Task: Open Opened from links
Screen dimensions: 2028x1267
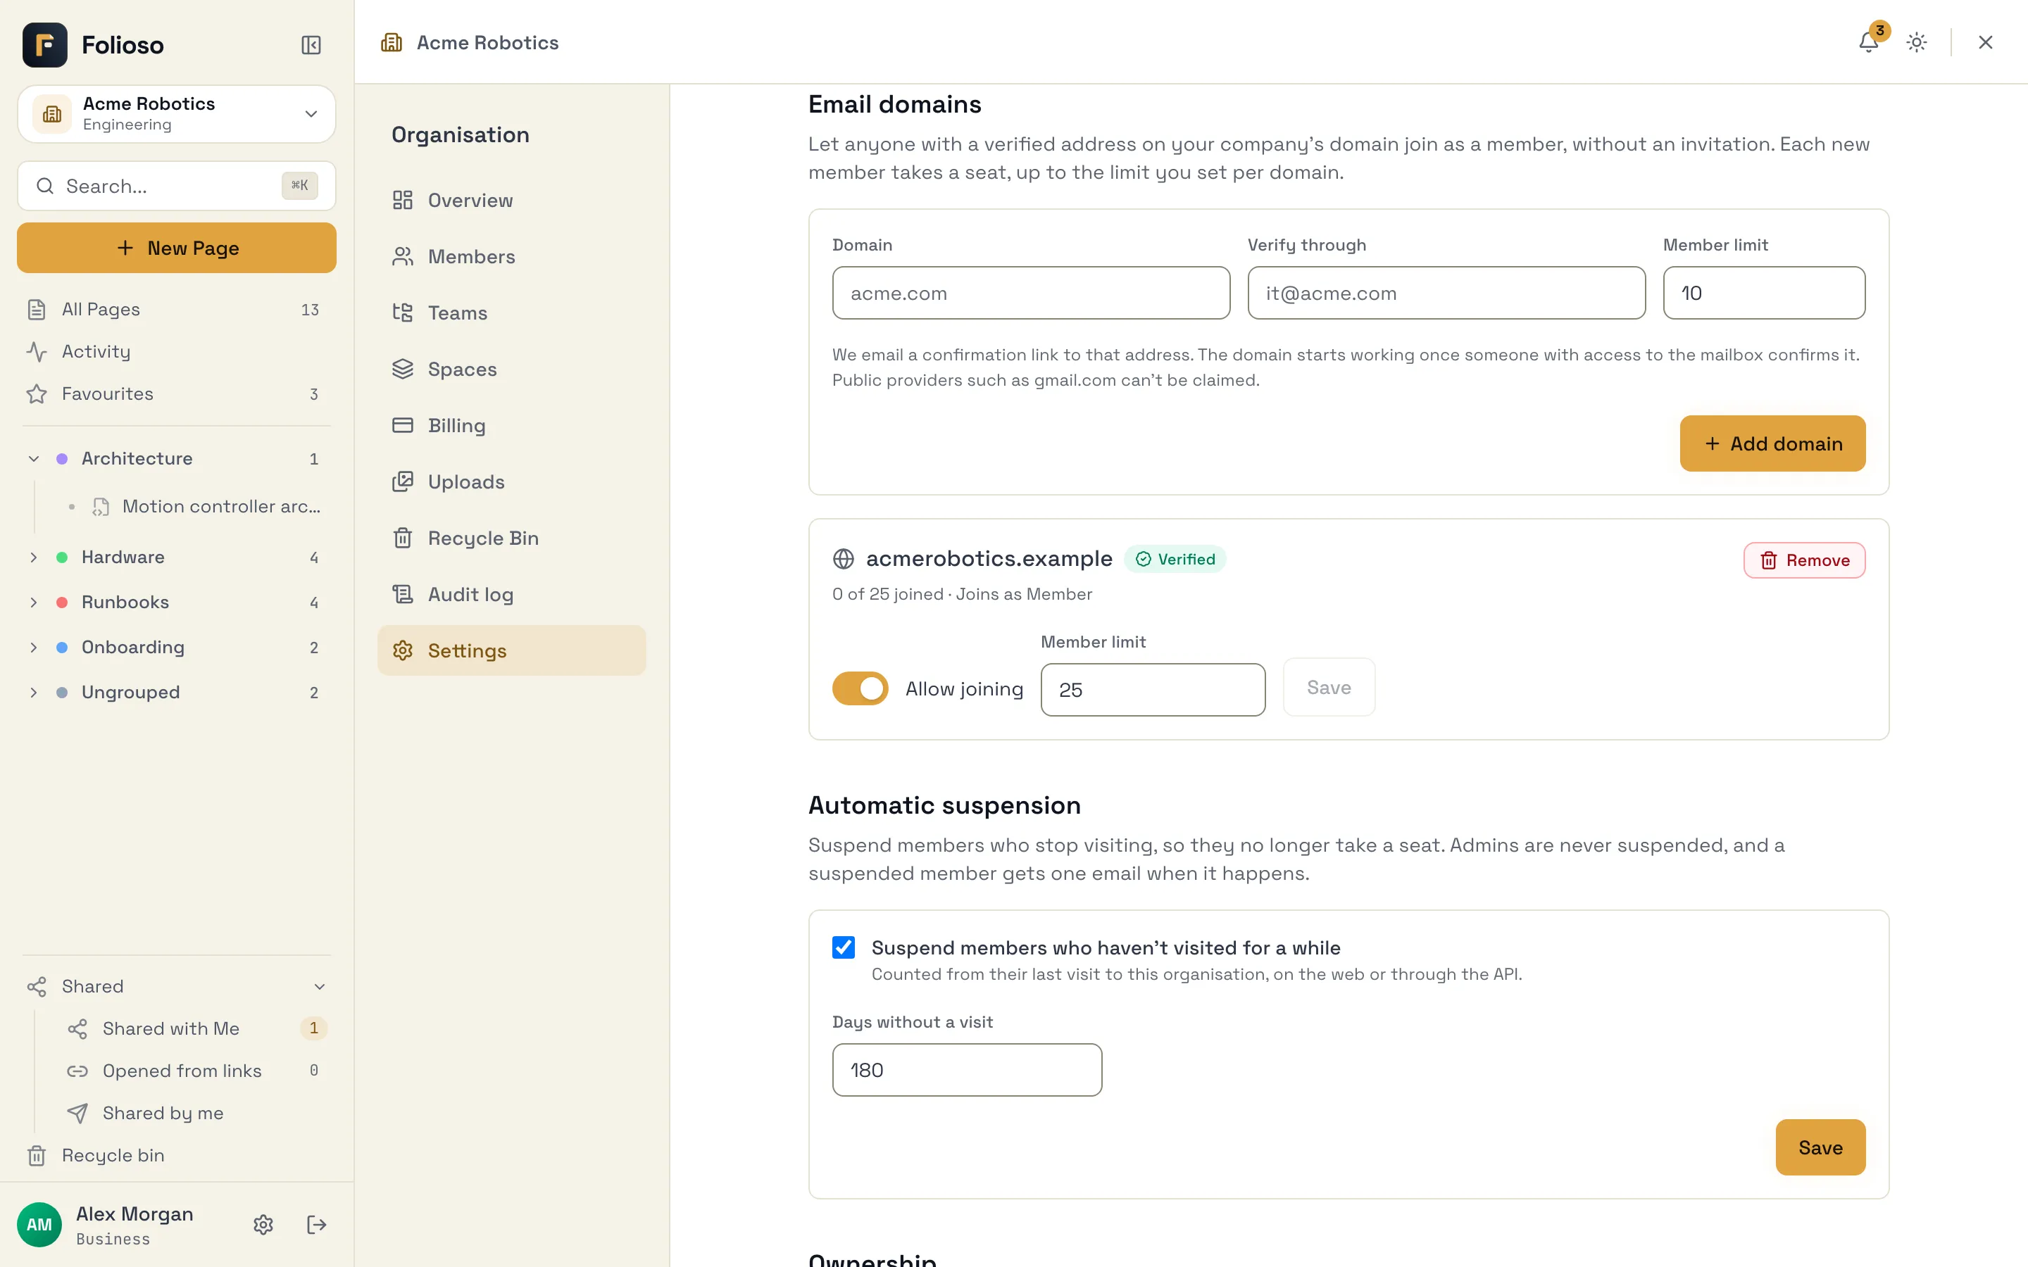Action: (x=196, y=1070)
